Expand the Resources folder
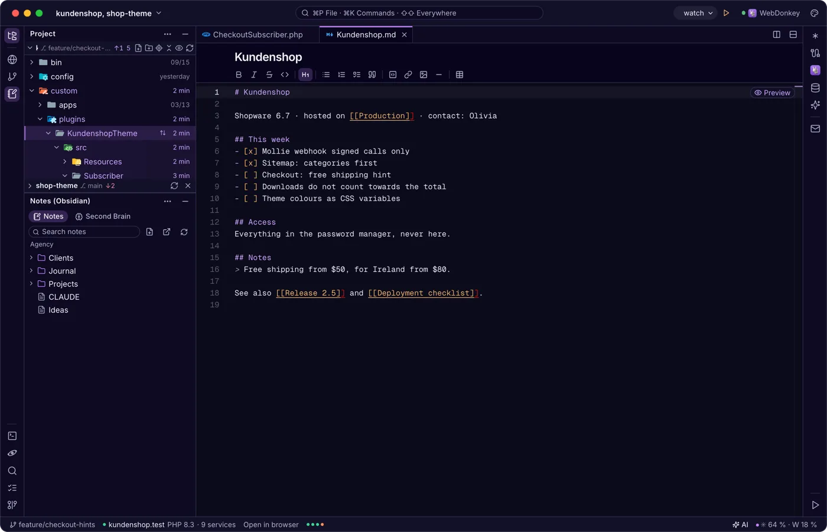Viewport: 827px width, 532px height. click(x=65, y=162)
